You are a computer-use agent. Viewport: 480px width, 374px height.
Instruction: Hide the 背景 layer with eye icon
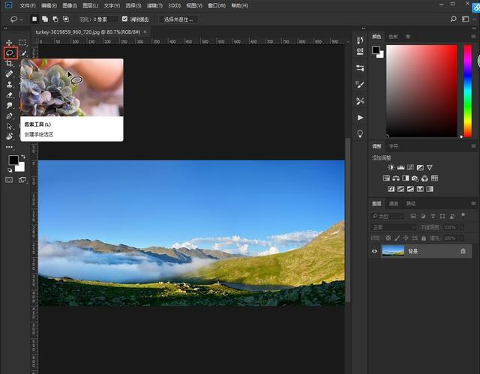[375, 252]
